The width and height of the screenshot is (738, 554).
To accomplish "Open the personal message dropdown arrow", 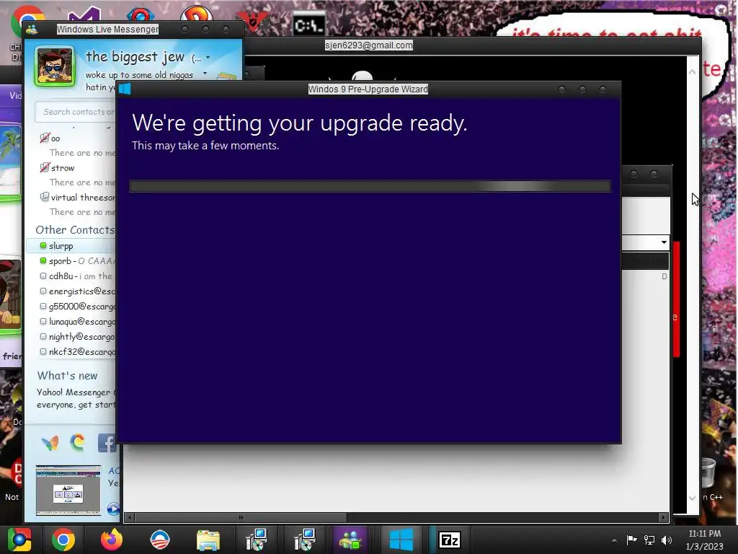I will (205, 74).
